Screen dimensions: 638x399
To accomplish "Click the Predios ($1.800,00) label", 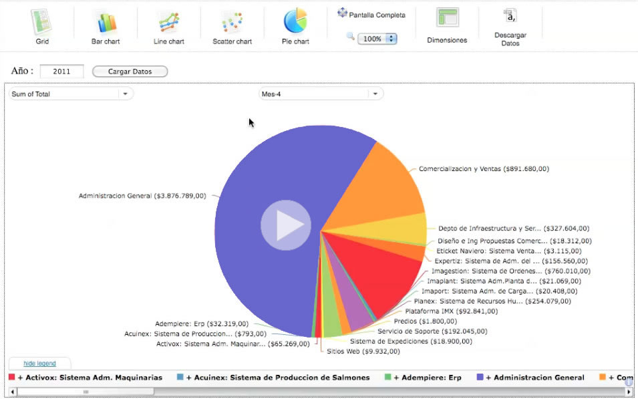I will (425, 321).
